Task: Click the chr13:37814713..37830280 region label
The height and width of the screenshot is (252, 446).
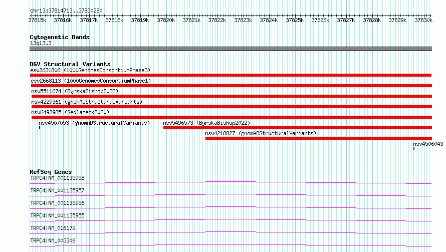Action: [x=66, y=11]
